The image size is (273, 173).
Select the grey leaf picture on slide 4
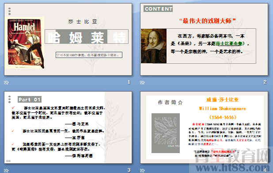(x=166, y=133)
